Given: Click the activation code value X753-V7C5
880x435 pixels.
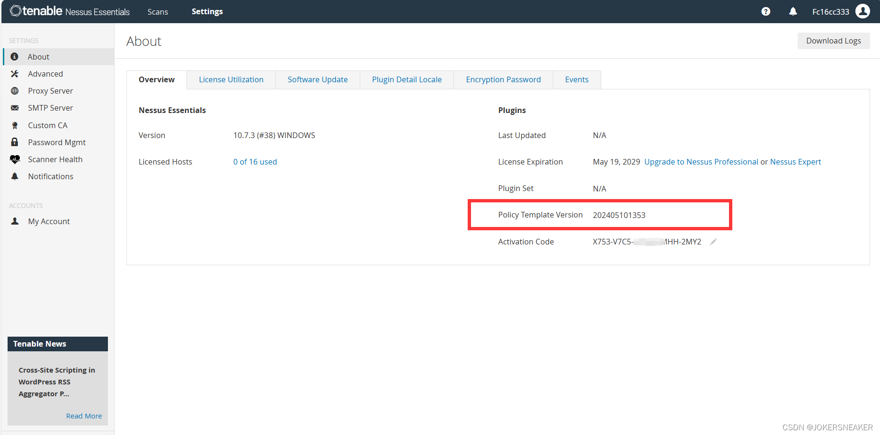Looking at the screenshot, I should point(647,242).
